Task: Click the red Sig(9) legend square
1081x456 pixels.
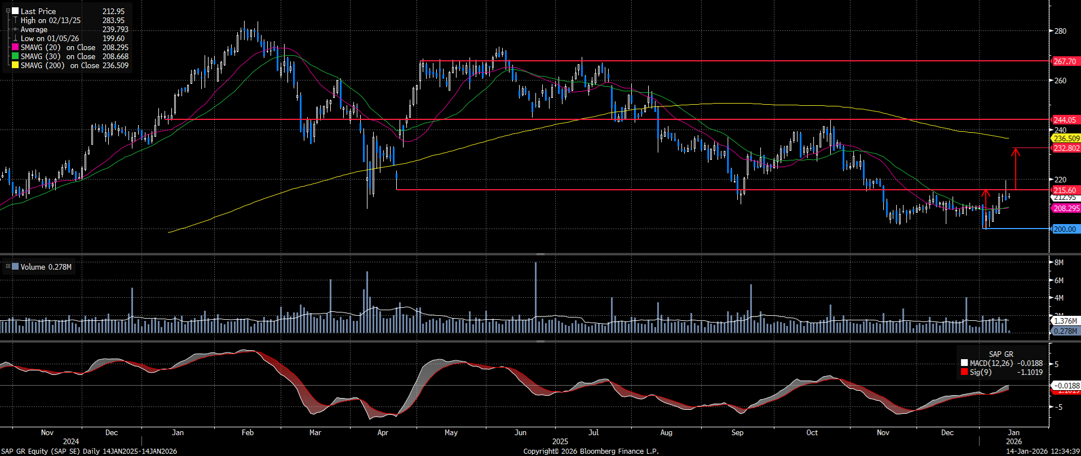Action: (964, 372)
